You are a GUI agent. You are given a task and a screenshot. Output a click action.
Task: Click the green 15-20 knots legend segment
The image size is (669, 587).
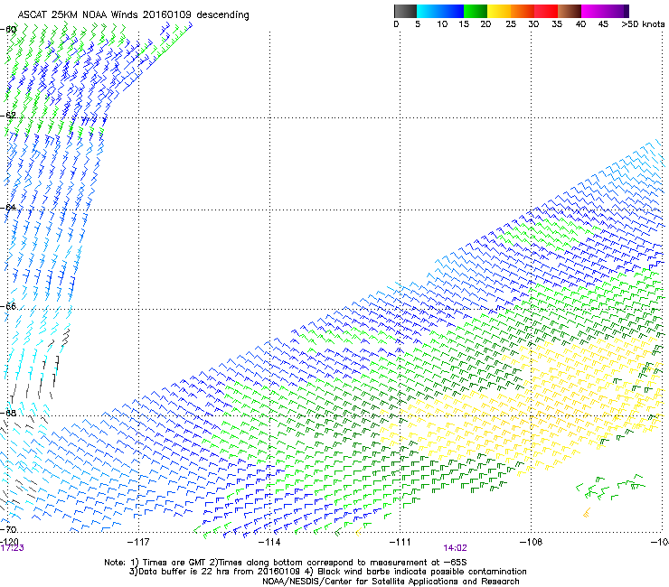click(x=476, y=11)
